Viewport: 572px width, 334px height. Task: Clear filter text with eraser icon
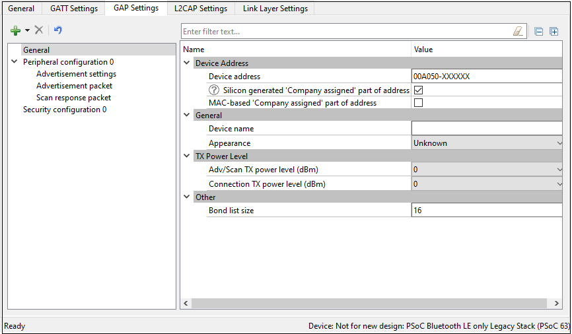518,31
